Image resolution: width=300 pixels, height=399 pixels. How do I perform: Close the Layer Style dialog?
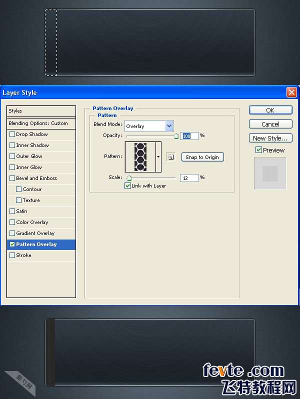coord(291,92)
